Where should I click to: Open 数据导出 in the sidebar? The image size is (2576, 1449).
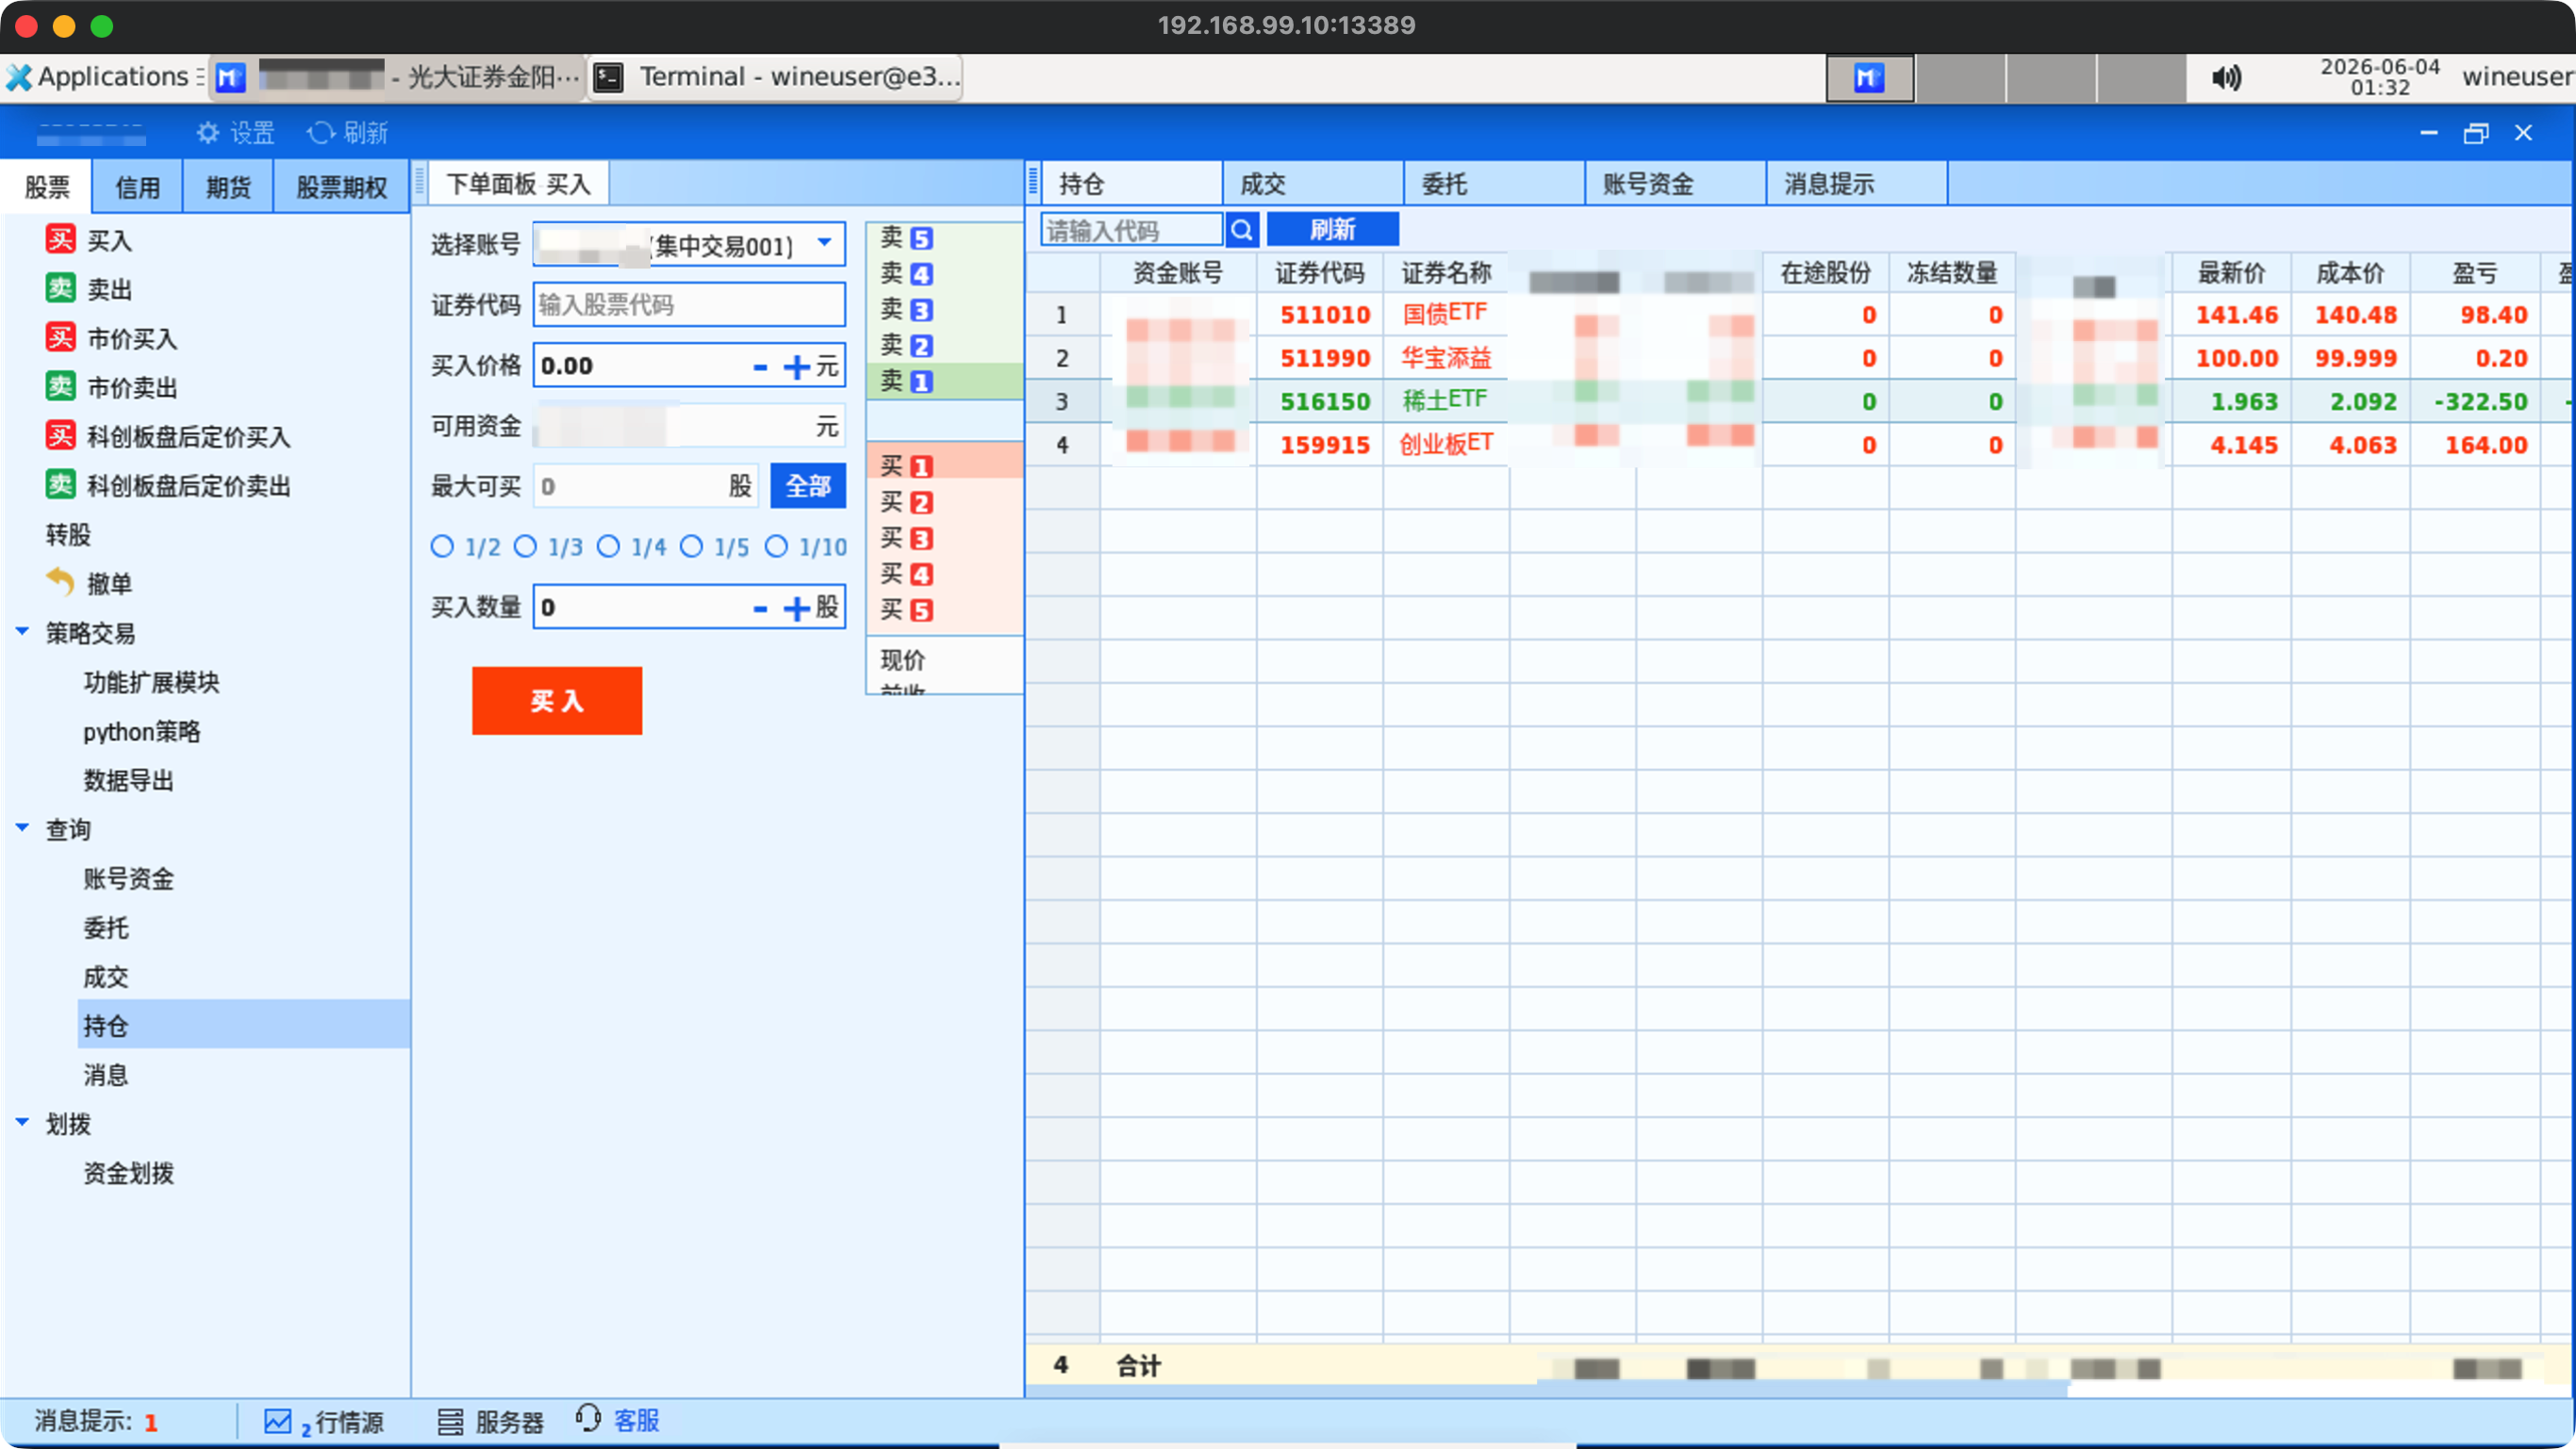tap(128, 779)
